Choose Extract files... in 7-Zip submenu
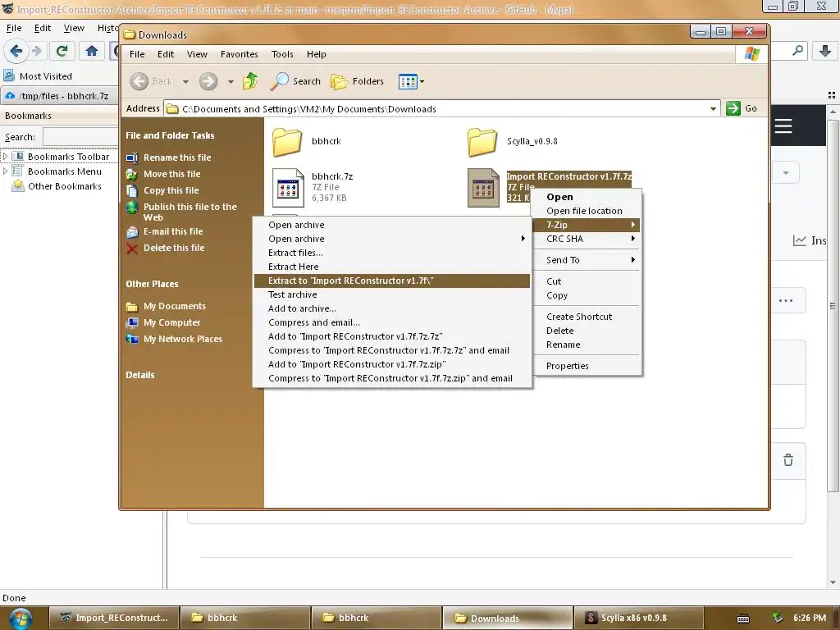840x630 pixels. pos(391,253)
